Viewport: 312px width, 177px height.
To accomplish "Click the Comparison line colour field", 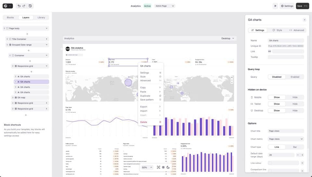I will [x=283, y=171].
